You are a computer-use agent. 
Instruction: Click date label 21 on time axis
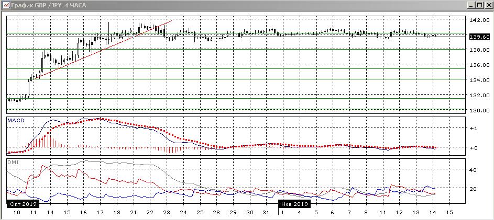pos(133,213)
